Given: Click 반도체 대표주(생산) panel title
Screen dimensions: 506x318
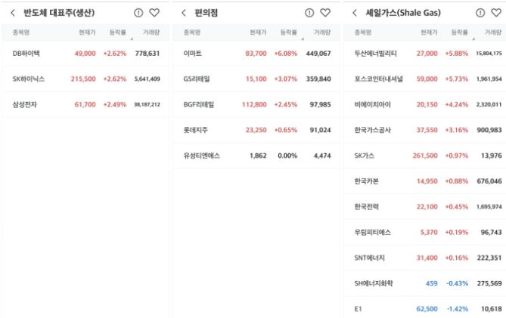Looking at the screenshot, I should tap(59, 13).
